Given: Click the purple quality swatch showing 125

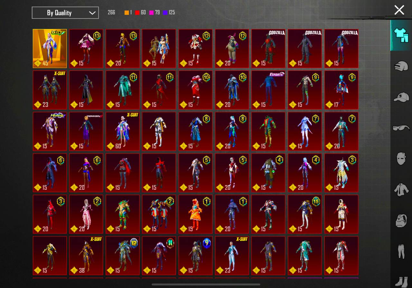Looking at the screenshot, I should click(165, 13).
